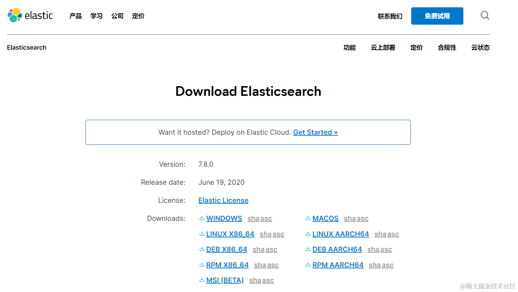The height and width of the screenshot is (292, 518).
Task: Open the 公司 menu in the header
Action: (117, 16)
